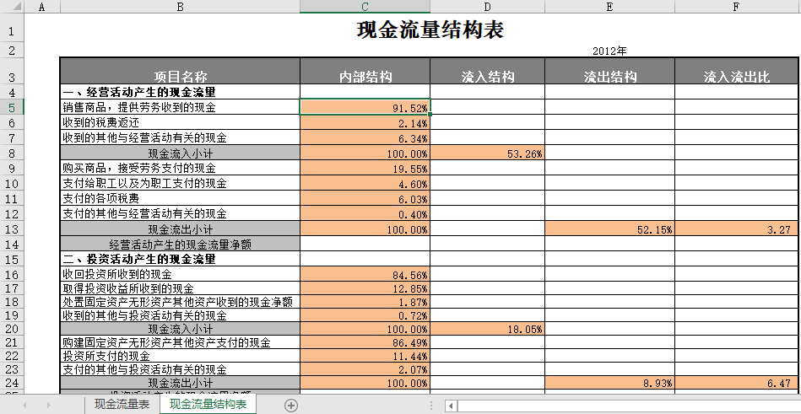Click the horizontal scrollbar track
Image resolution: width=801 pixels, height=414 pixels.
click(x=625, y=406)
